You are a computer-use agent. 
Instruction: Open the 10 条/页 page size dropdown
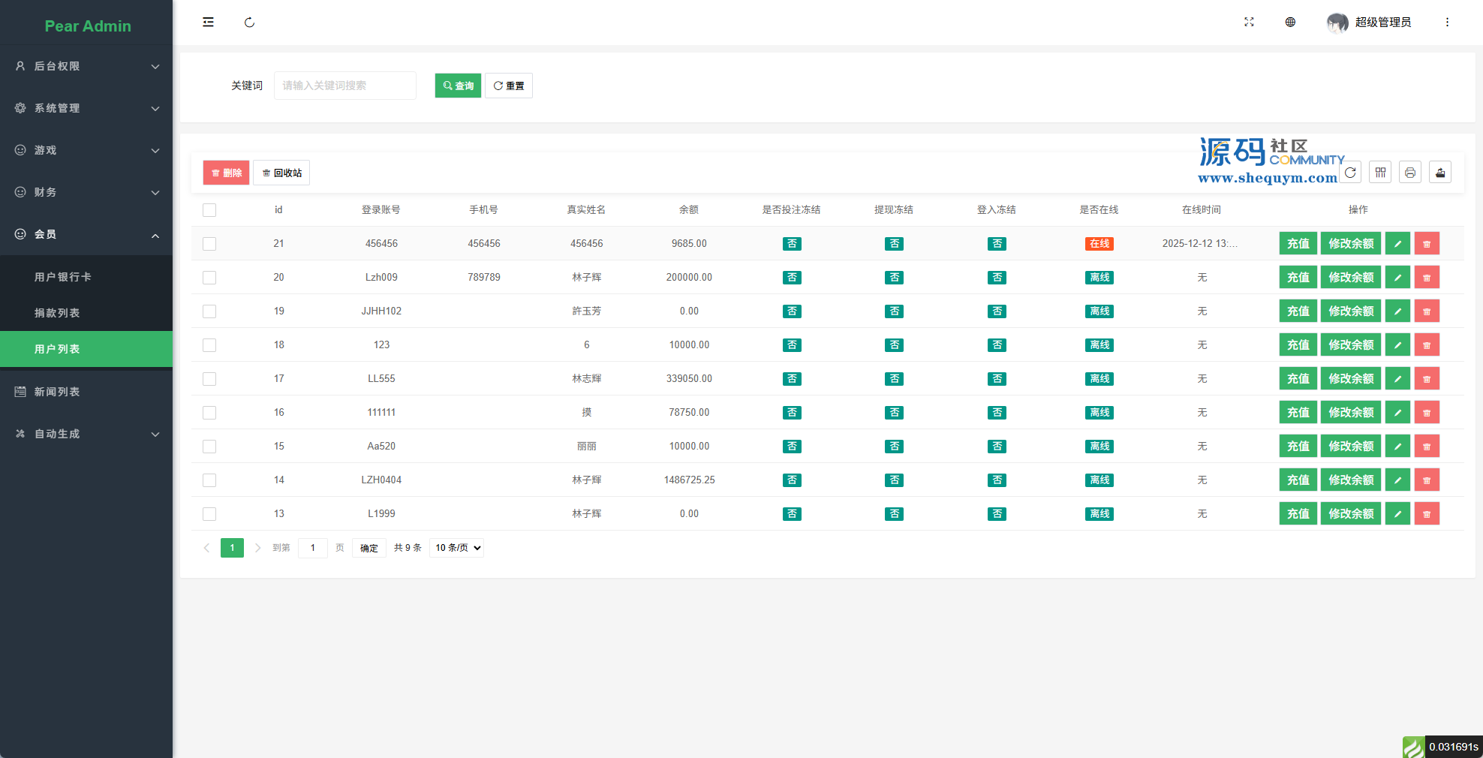tap(457, 548)
